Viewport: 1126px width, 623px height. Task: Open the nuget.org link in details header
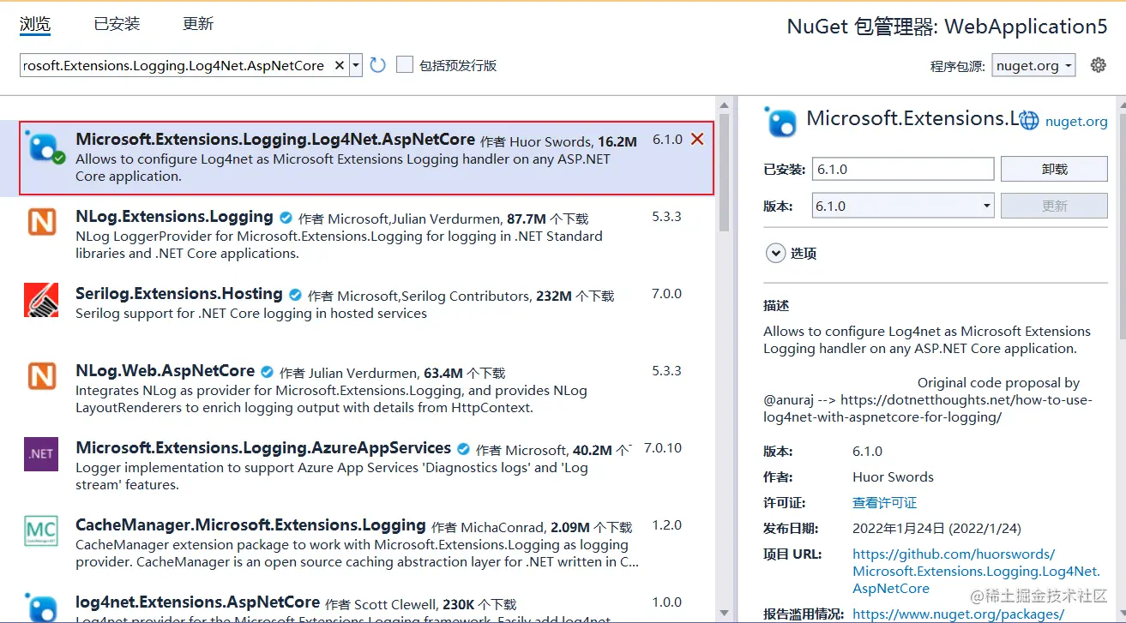tap(1075, 122)
